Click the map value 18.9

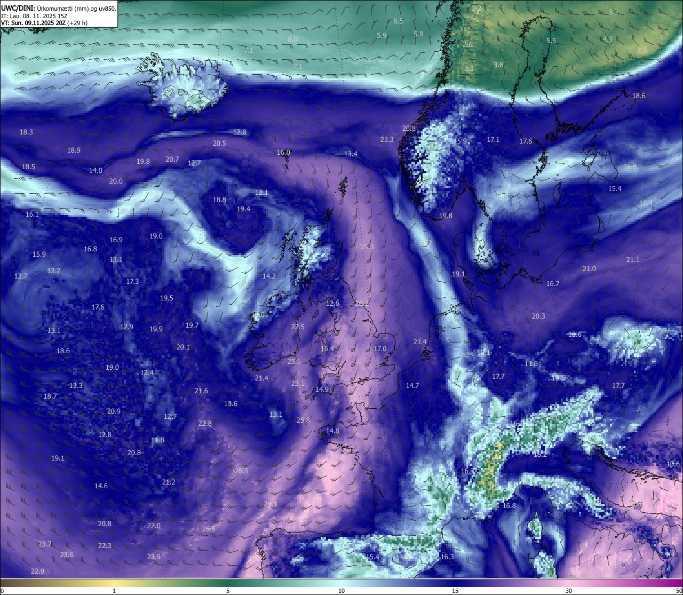74,150
